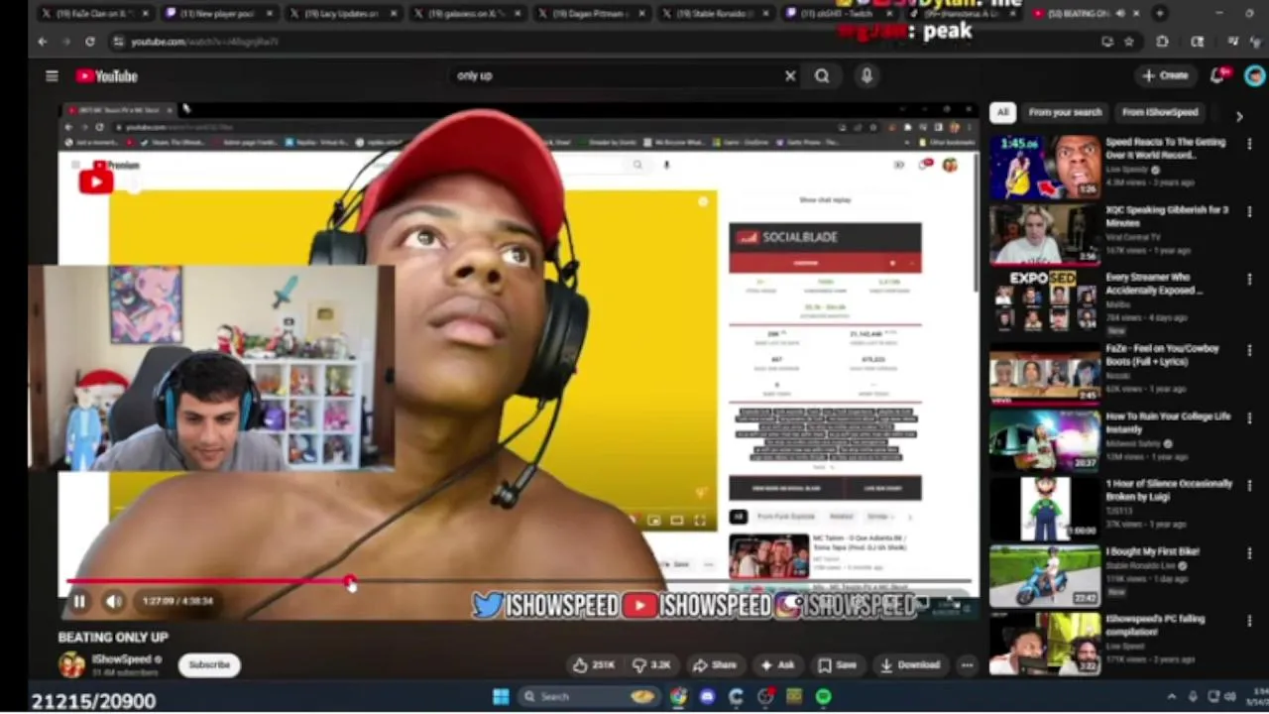Bookmark this page with the star icon

click(x=1129, y=42)
